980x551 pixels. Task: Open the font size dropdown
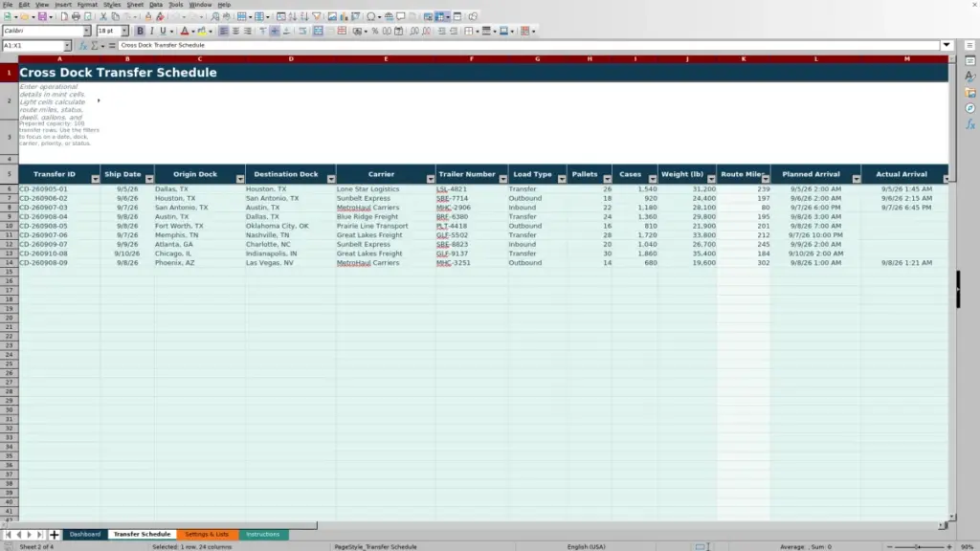click(x=124, y=32)
